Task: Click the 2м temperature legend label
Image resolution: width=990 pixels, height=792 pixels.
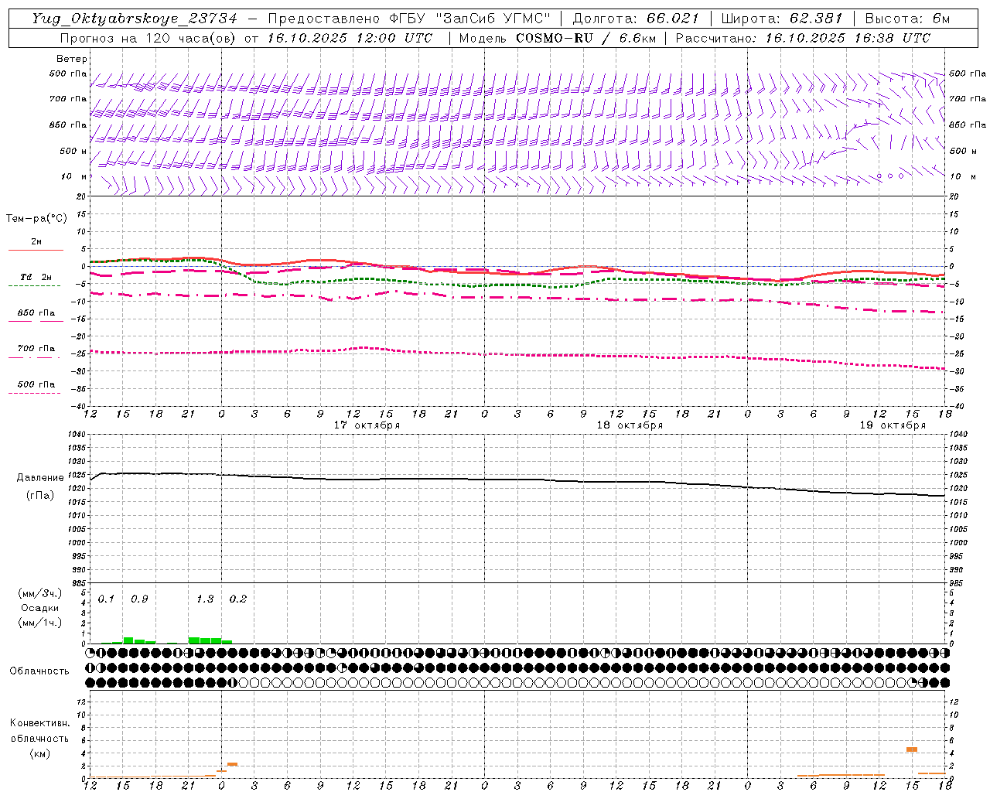Action: pos(36,242)
